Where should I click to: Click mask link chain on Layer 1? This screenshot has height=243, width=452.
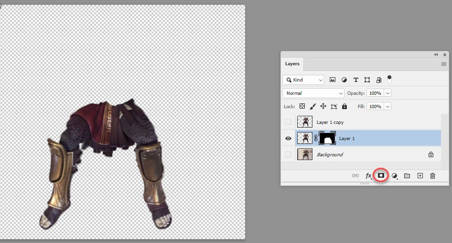coord(316,138)
